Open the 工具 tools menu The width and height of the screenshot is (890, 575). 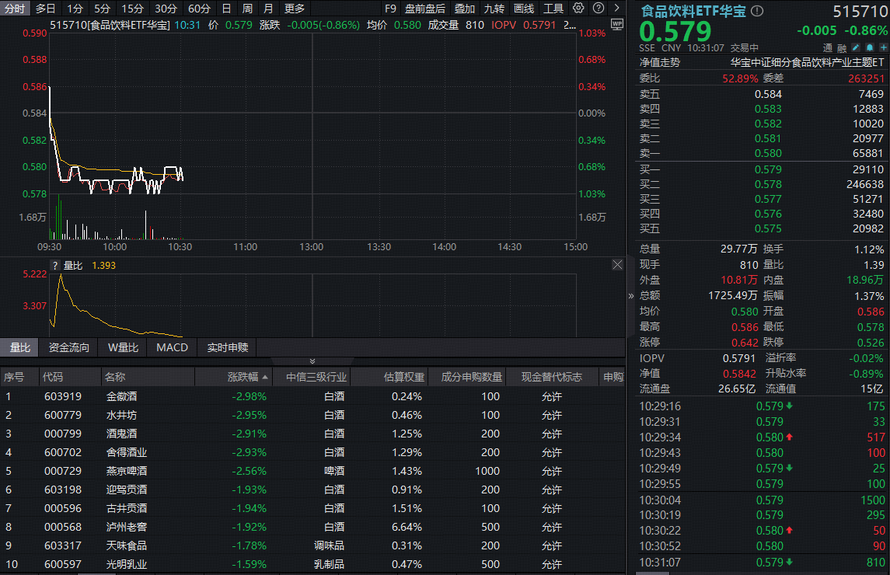553,9
